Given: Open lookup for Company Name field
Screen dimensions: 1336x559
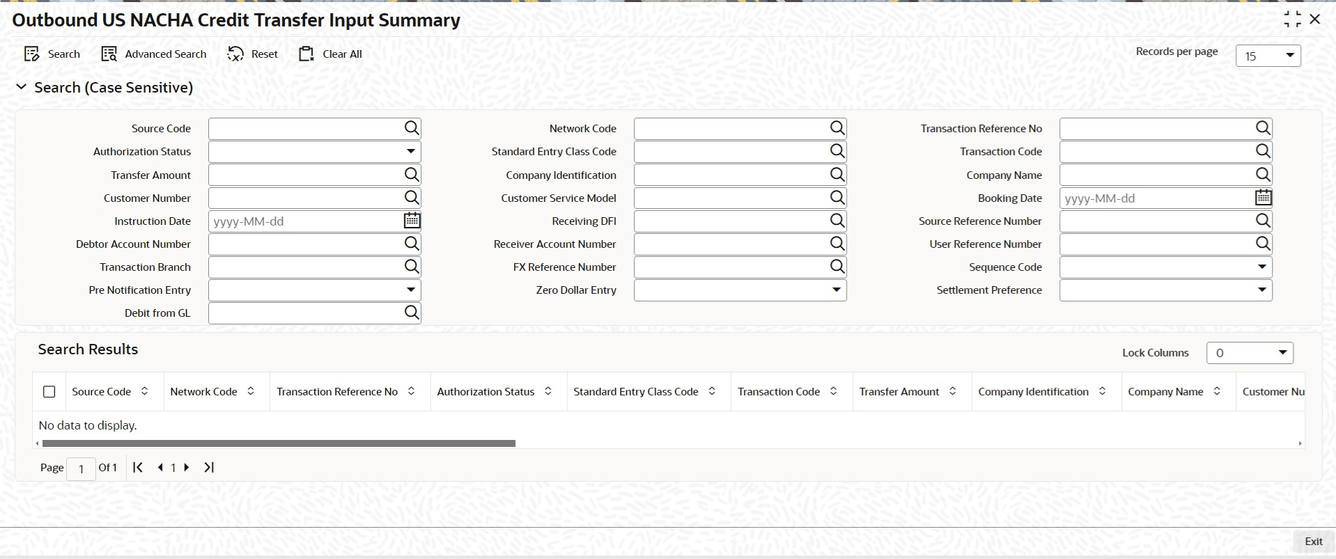Looking at the screenshot, I should coord(1263,175).
